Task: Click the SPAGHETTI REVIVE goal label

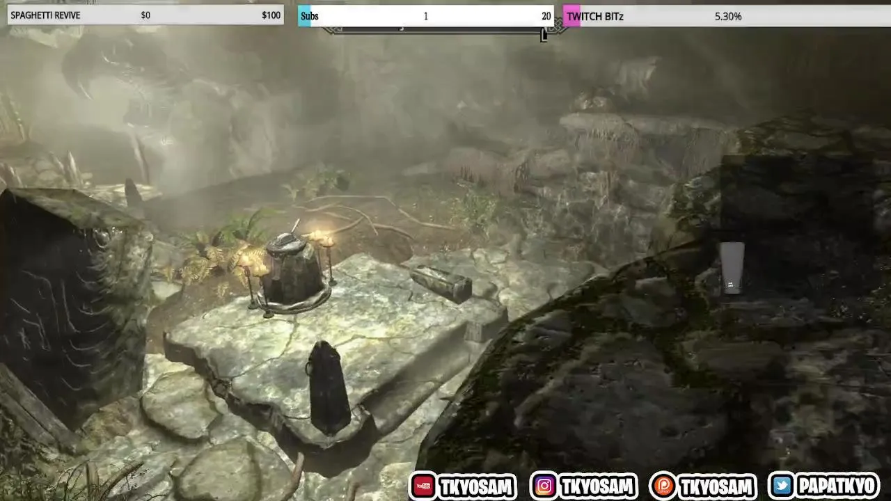Action: tap(45, 15)
